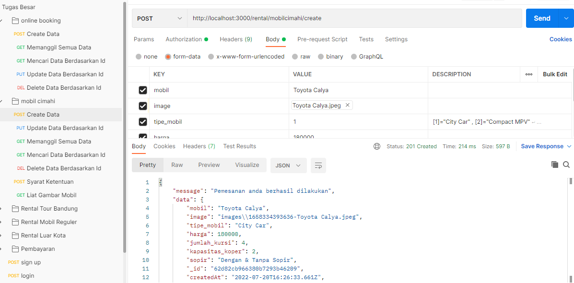Uncheck the mobil key checkbox

tap(142, 90)
